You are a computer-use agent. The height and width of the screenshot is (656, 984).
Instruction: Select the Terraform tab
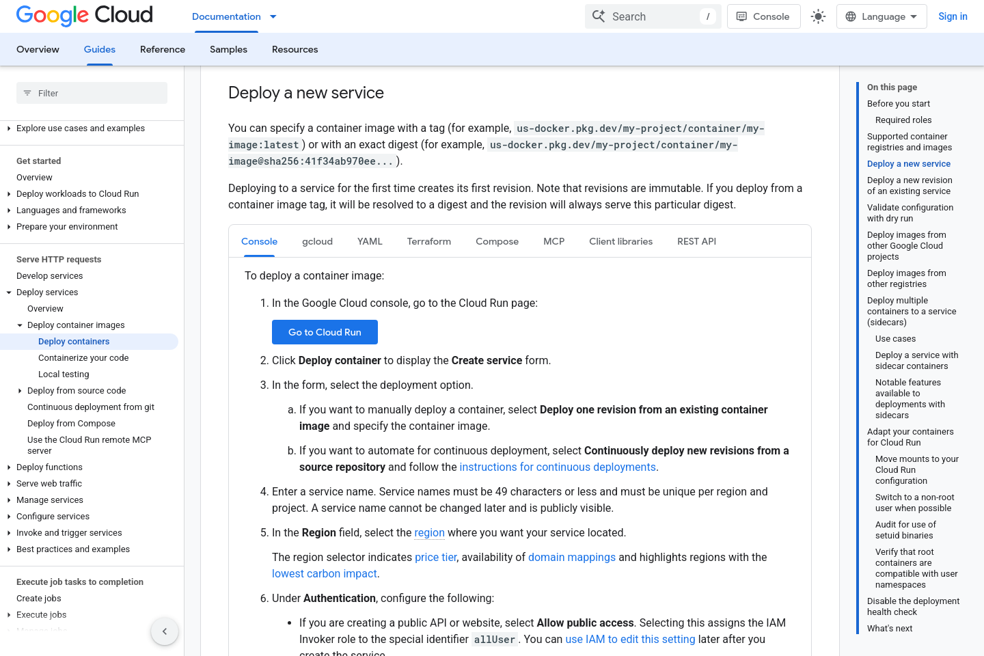coord(429,241)
